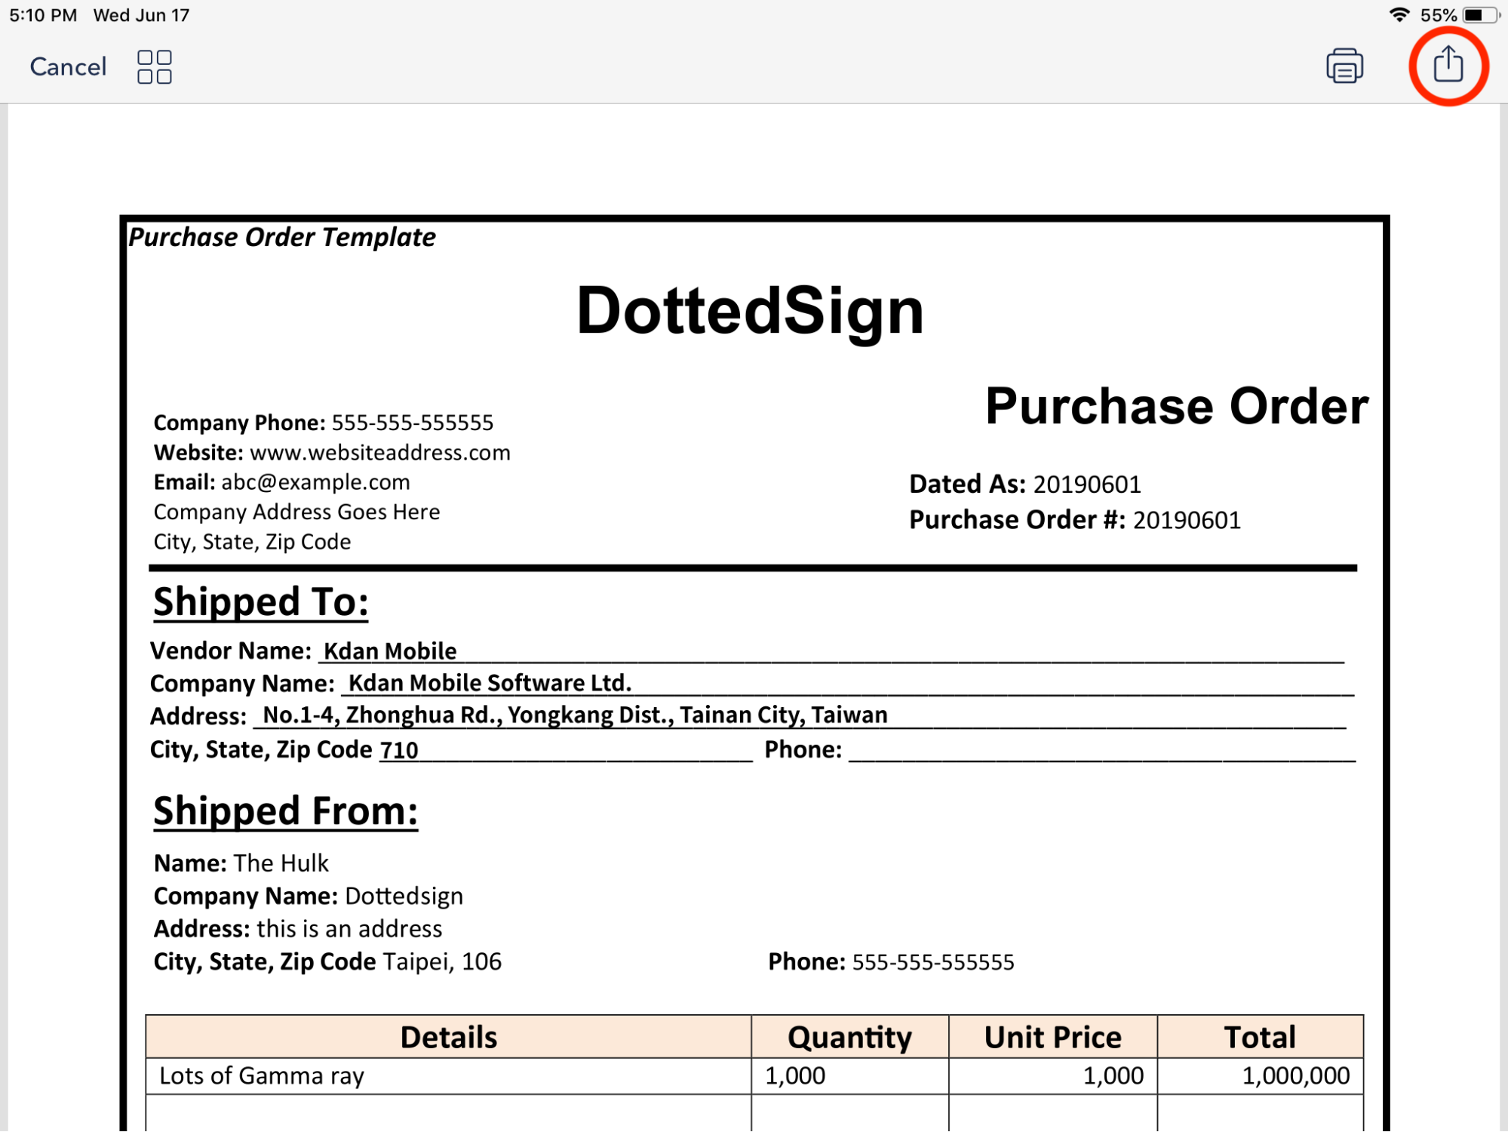The width and height of the screenshot is (1508, 1132).
Task: Tap the Details column header
Action: tap(448, 1036)
